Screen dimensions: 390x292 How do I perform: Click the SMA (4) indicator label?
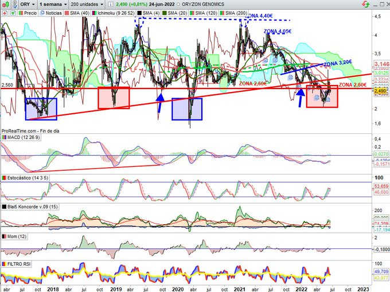[x=151, y=13]
